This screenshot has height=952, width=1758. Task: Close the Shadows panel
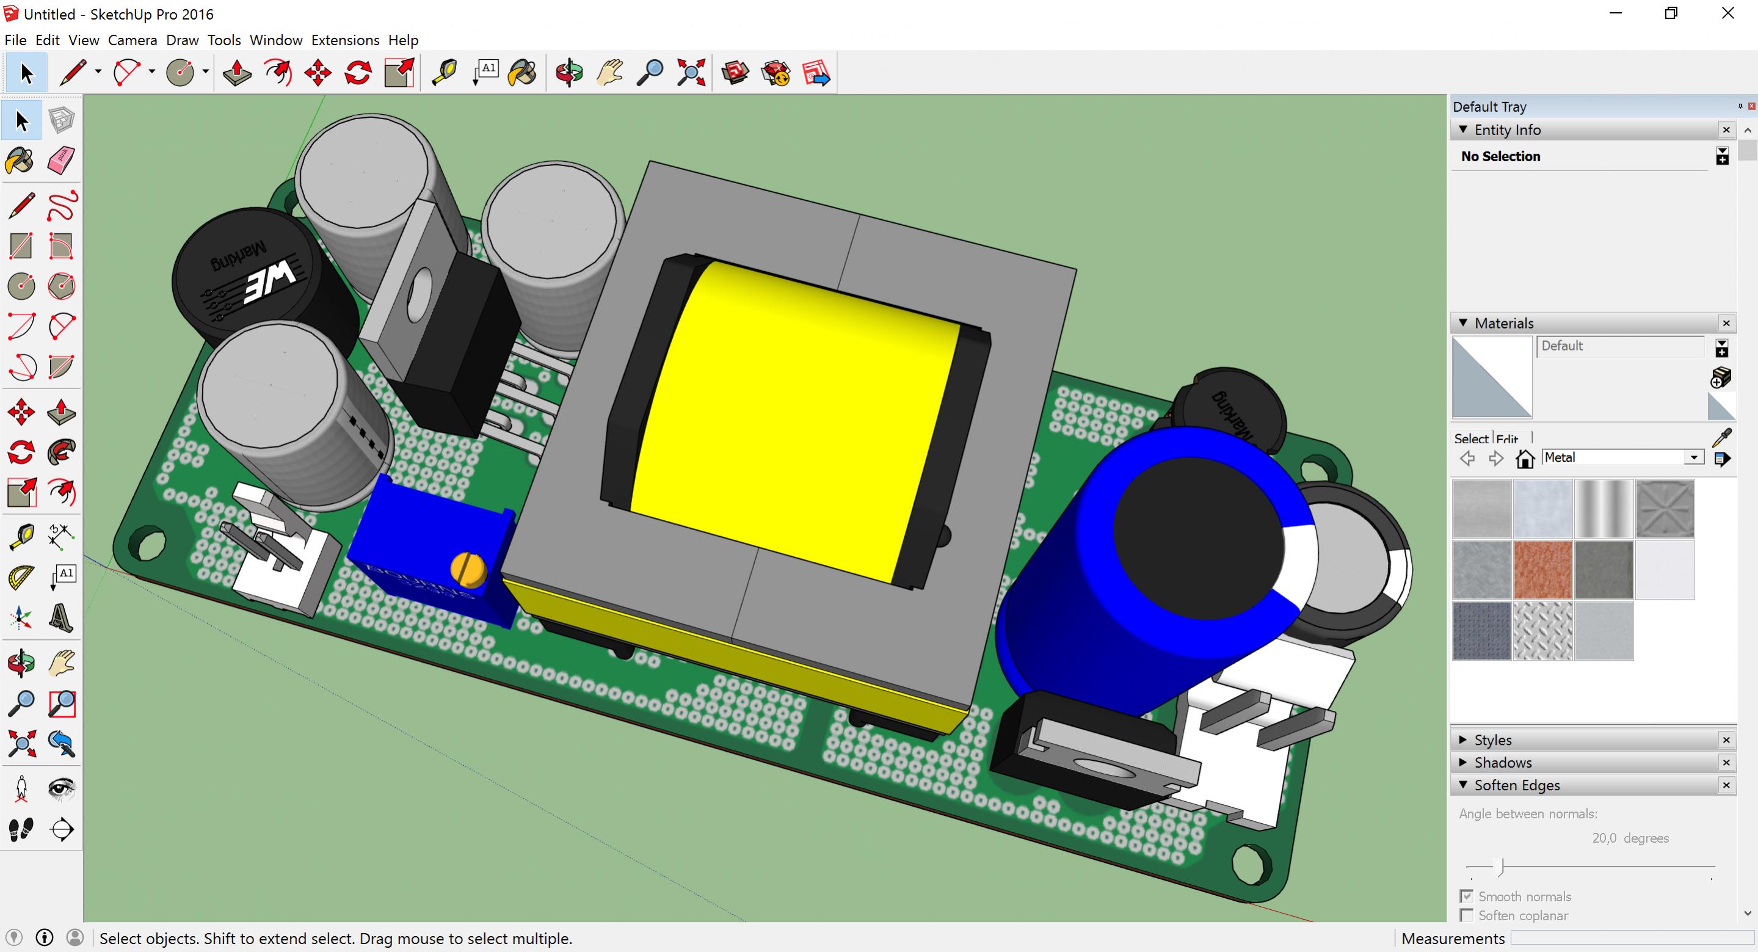coord(1726,762)
